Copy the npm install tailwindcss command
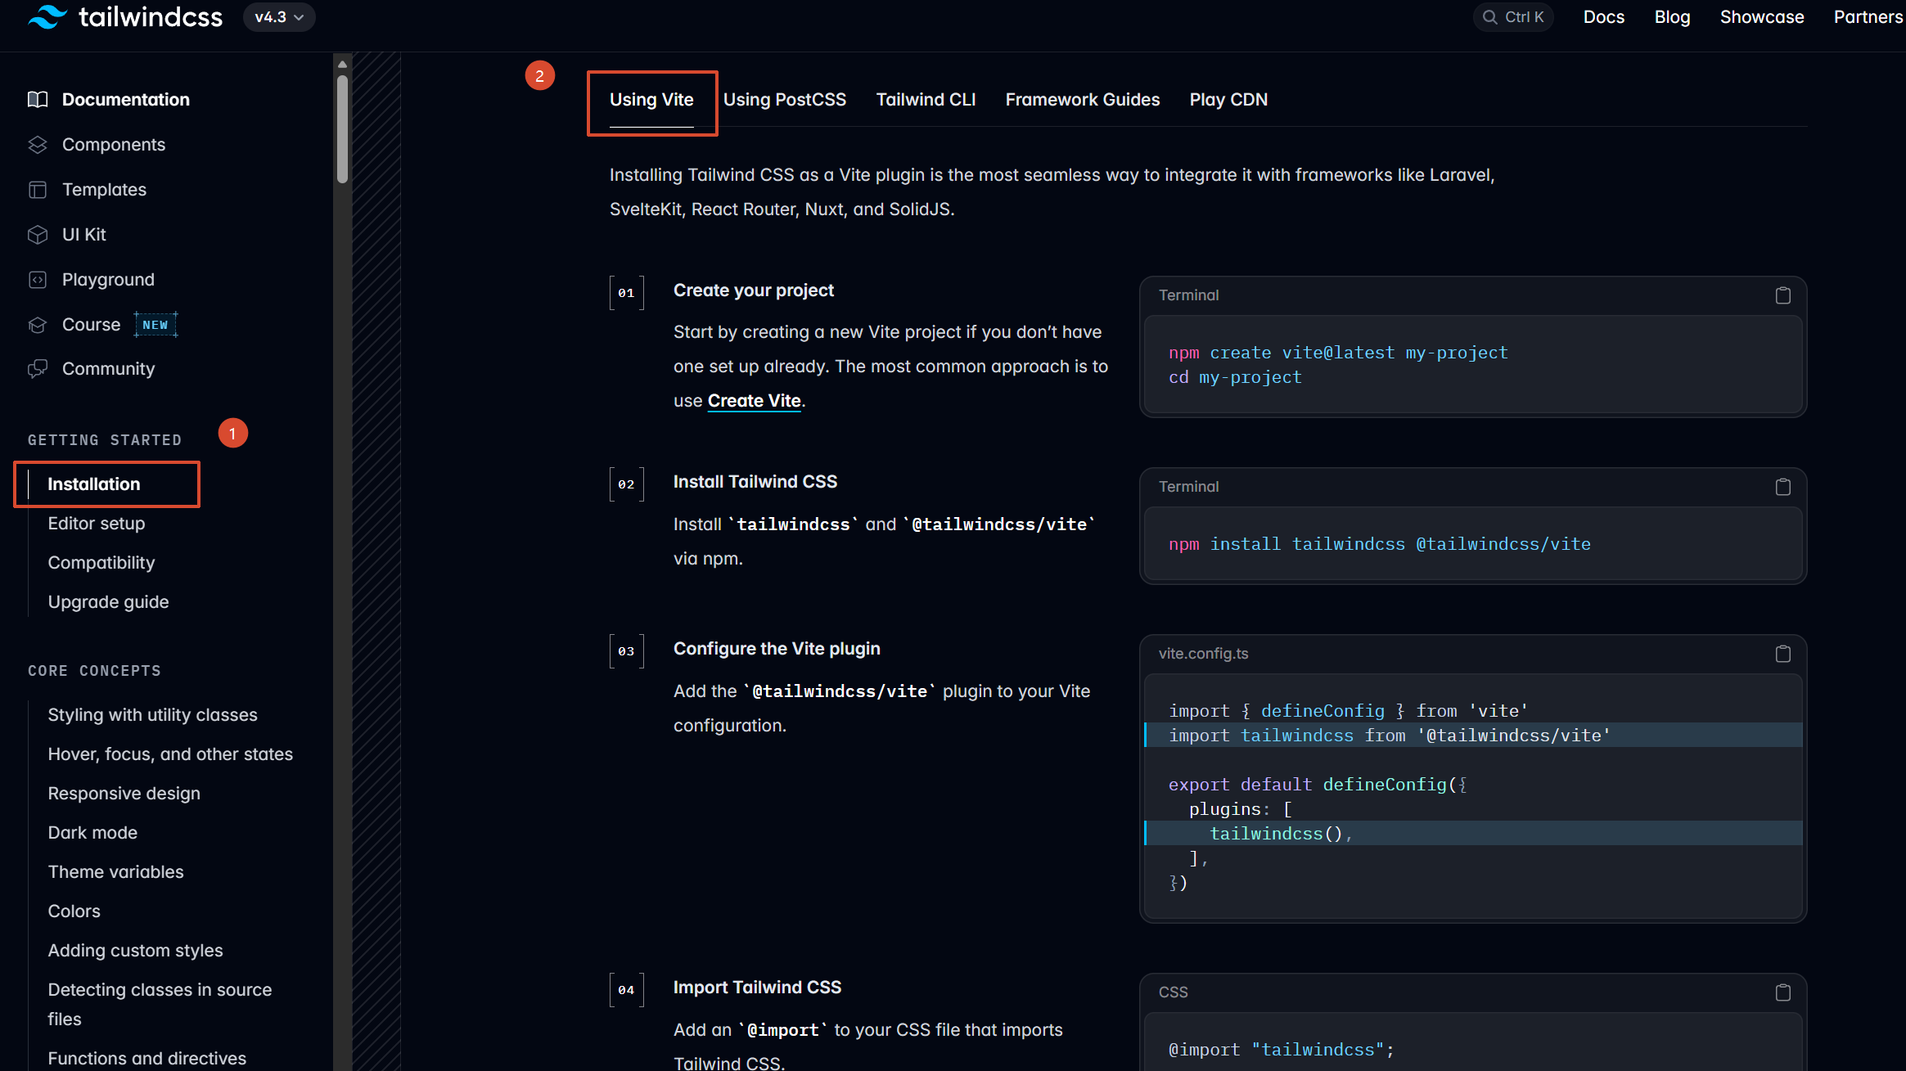 point(1783,487)
